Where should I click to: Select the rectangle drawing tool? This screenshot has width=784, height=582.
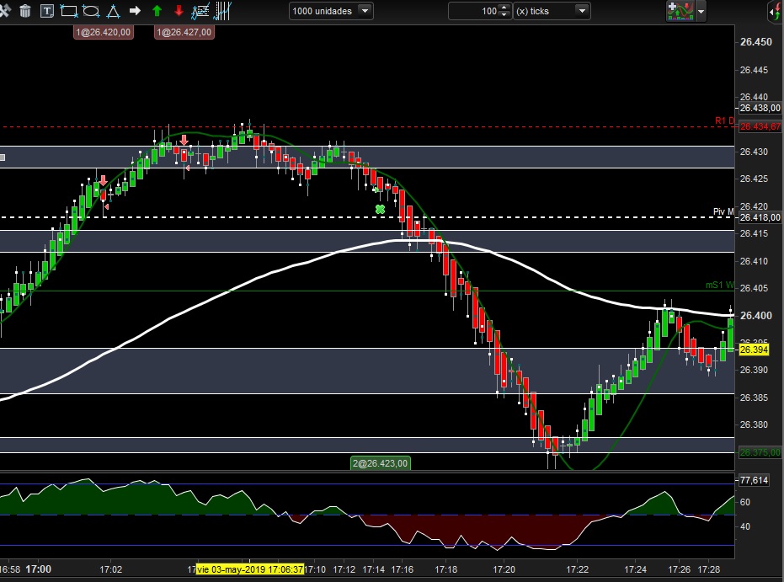coord(68,10)
